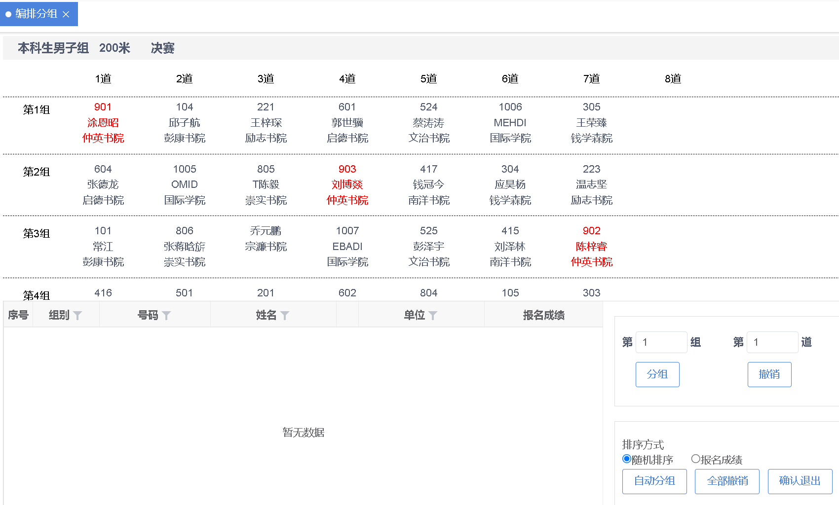Close the 编排分组 tab with X
Viewport: 839px width, 505px height.
66,14
